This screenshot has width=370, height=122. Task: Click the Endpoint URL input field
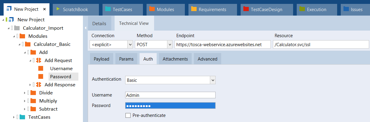223,45
